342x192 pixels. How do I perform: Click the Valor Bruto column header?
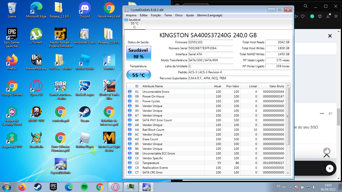coord(272,86)
